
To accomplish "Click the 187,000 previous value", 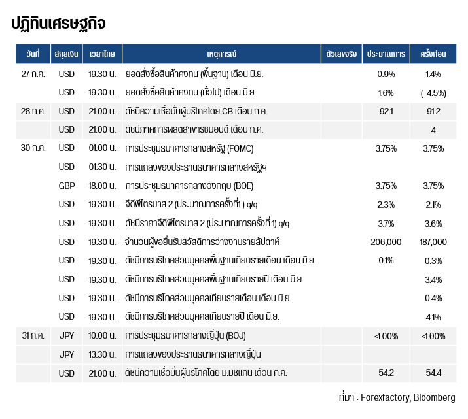I will 433,242.
